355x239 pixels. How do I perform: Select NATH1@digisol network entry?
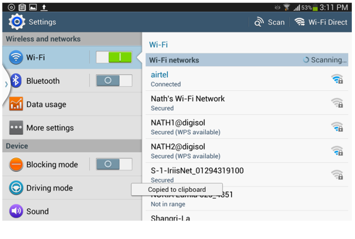click(247, 127)
